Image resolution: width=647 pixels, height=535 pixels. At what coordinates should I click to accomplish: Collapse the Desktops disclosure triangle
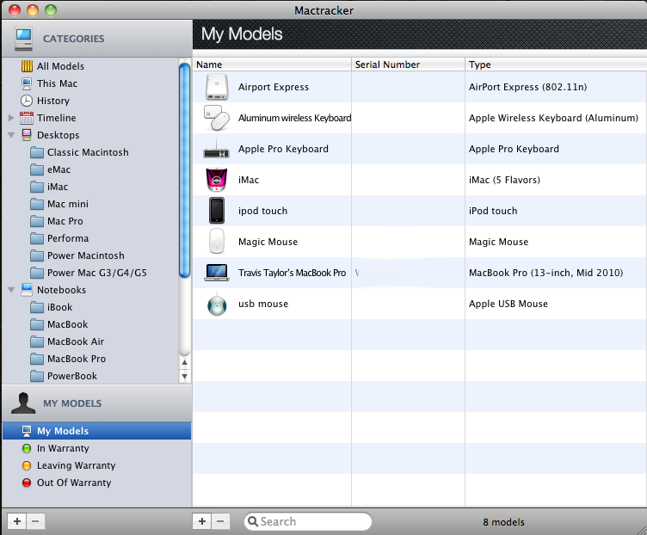[x=11, y=135]
